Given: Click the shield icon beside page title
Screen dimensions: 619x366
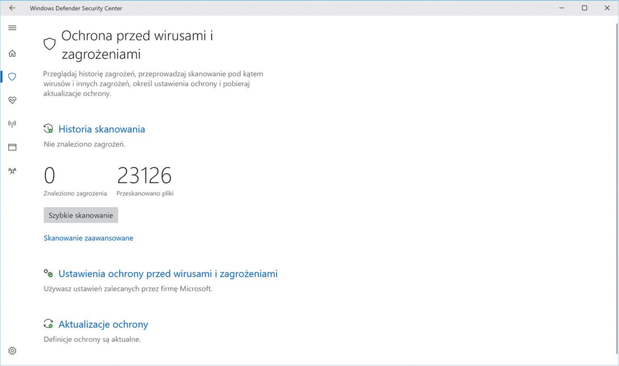Looking at the screenshot, I should coord(50,44).
